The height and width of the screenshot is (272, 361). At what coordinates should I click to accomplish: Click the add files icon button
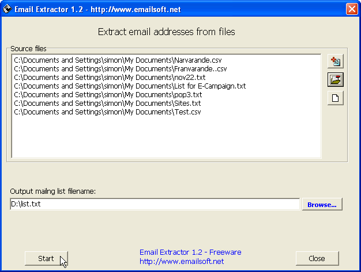336,62
